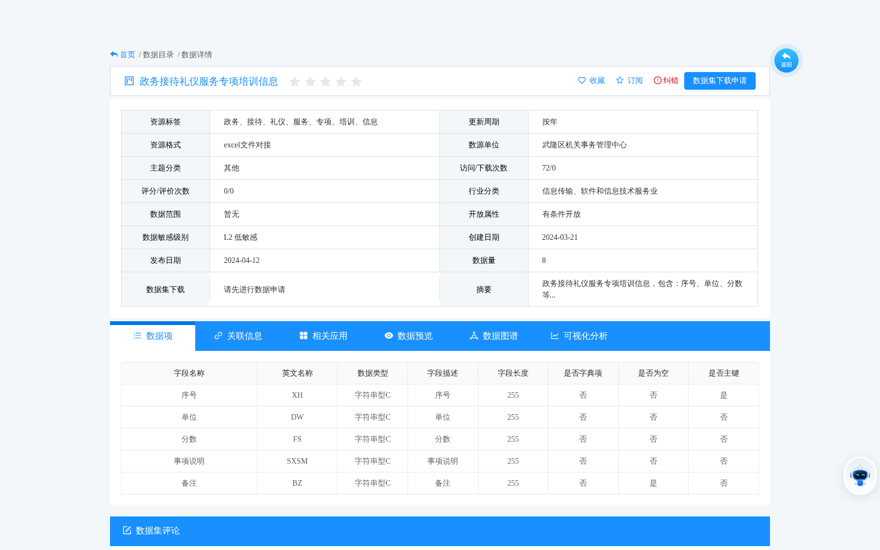Click the 数据集评论 section header
The image size is (880, 550).
[x=440, y=531]
